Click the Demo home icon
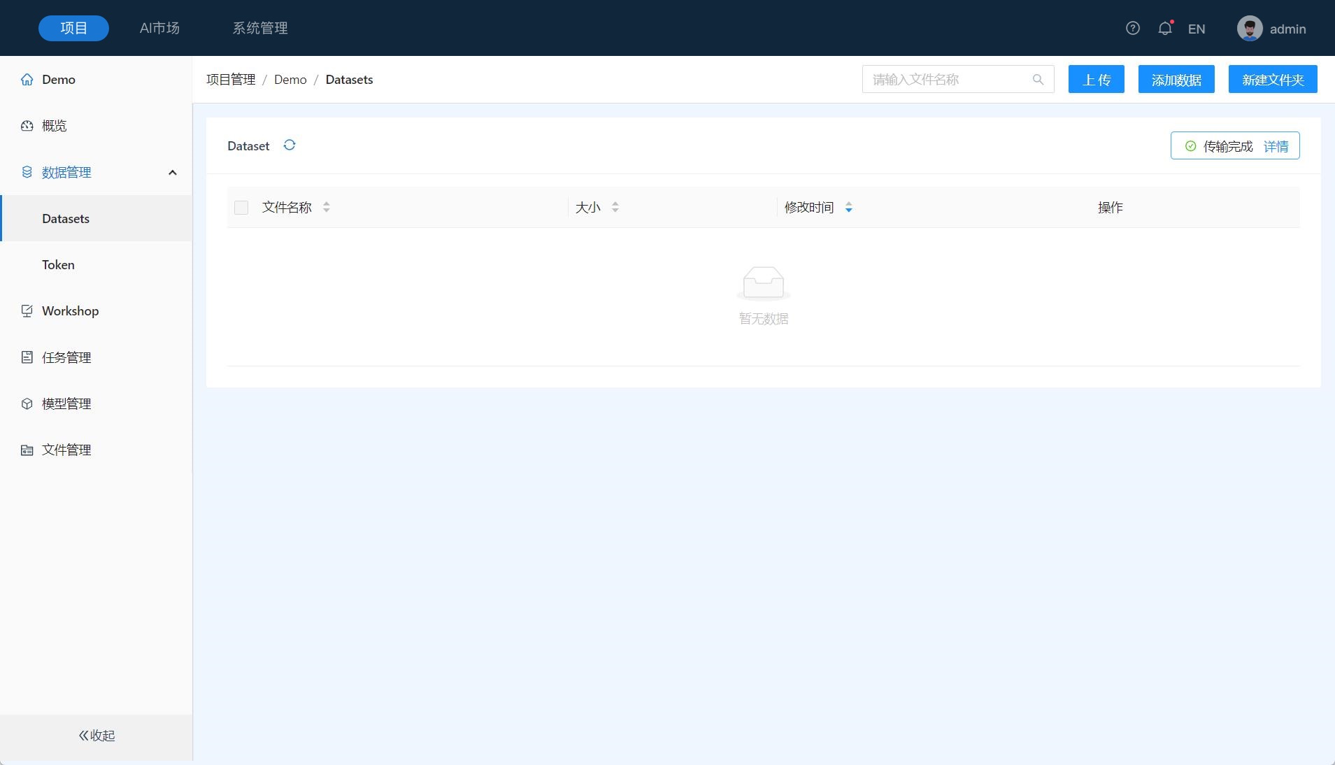The height and width of the screenshot is (765, 1335). (27, 80)
